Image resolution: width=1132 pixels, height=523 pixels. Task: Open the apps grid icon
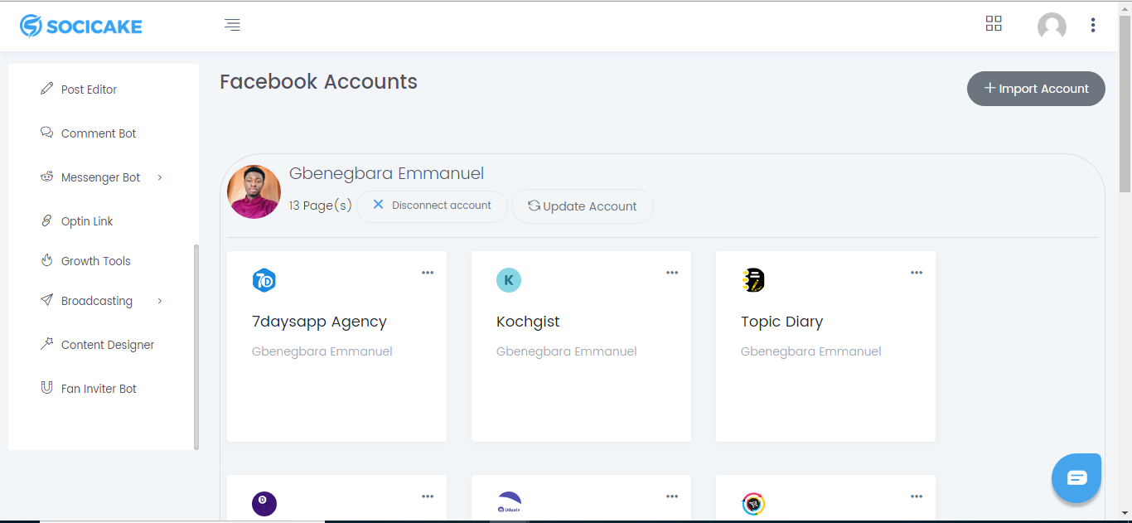[x=994, y=23]
